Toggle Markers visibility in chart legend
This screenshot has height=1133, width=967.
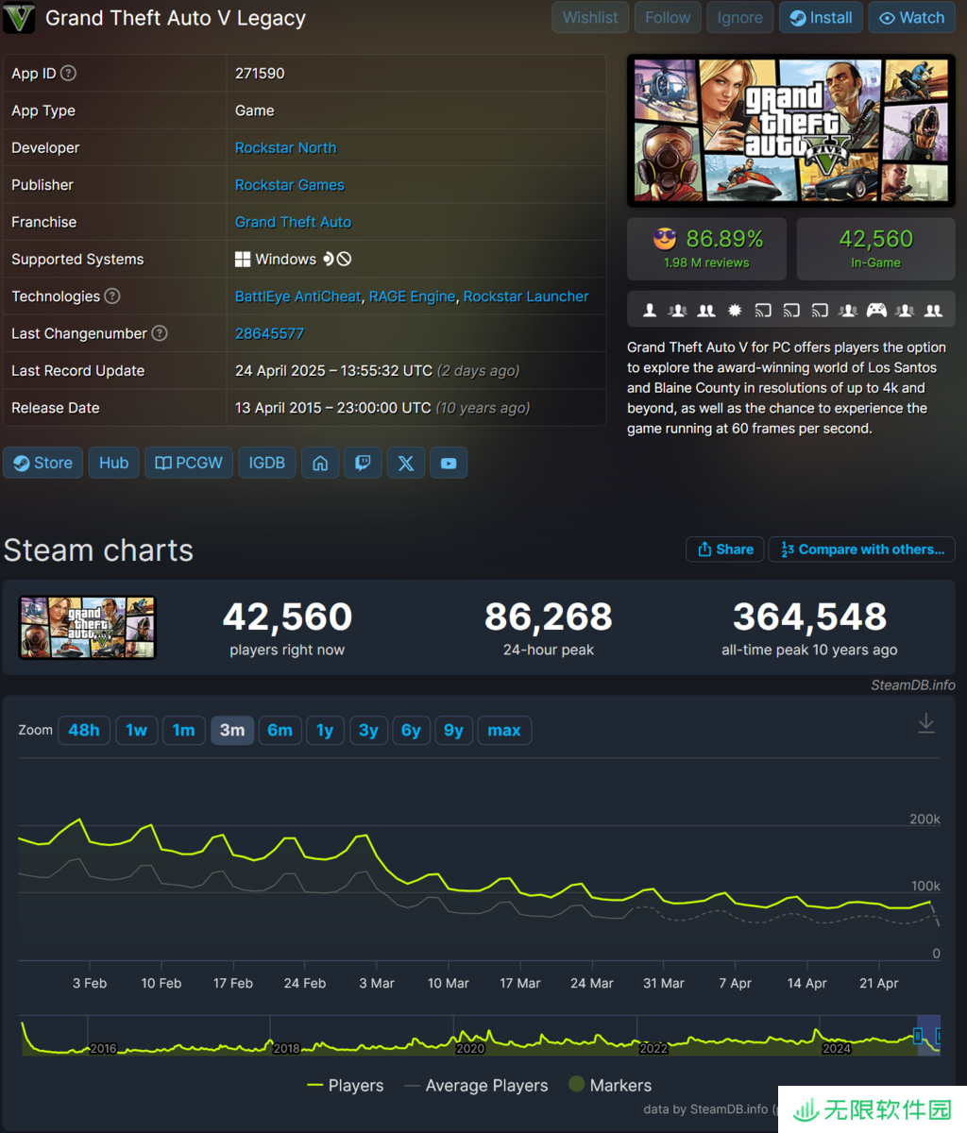pos(611,1086)
